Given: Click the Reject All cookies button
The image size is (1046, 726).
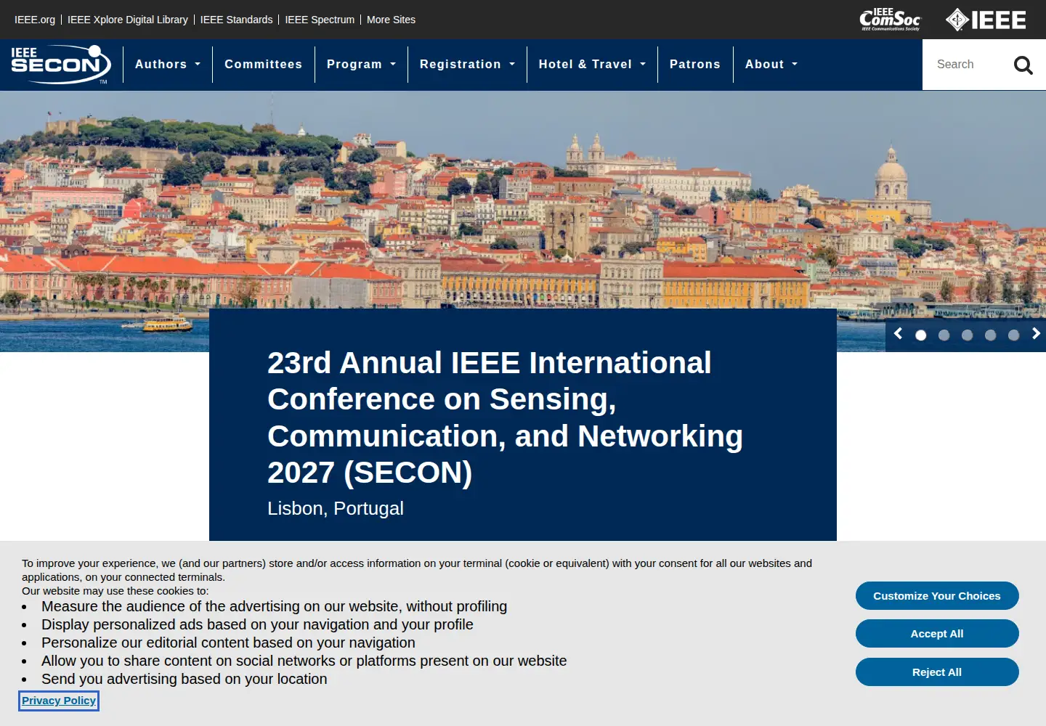Looking at the screenshot, I should tap(937, 672).
